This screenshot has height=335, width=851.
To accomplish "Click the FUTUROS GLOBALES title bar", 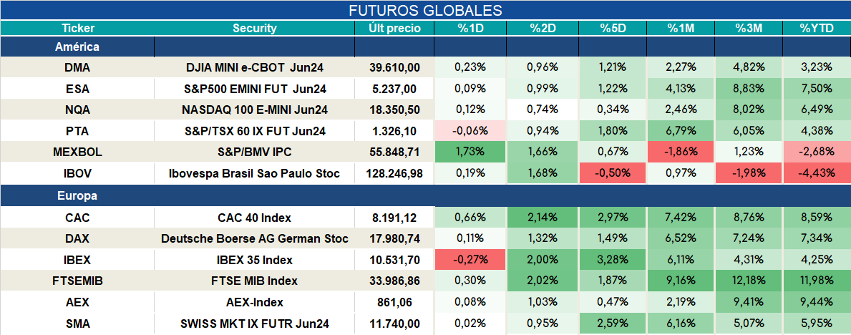I will [425, 10].
